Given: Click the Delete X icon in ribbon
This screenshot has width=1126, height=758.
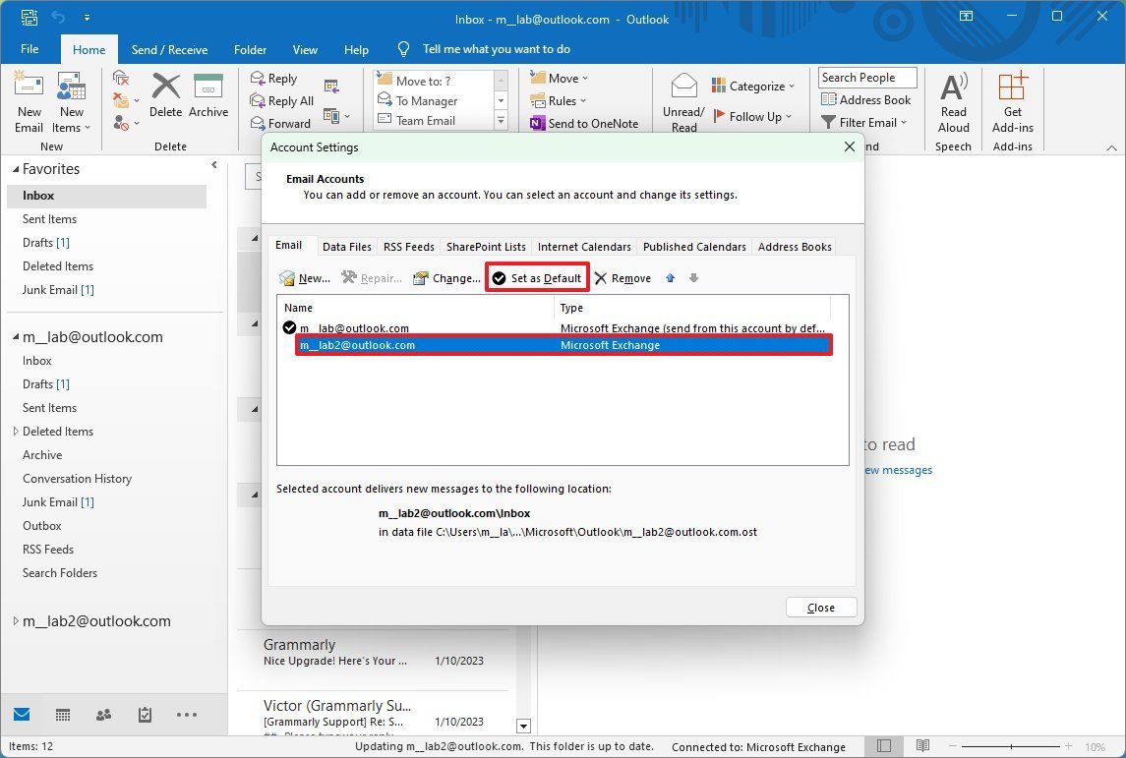Looking at the screenshot, I should [x=166, y=87].
